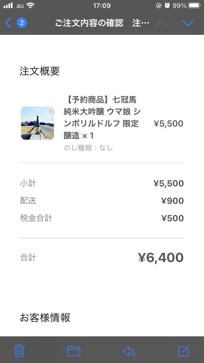The height and width of the screenshot is (363, 204).
Task: Move message using the folder icon
Action: pos(74,350)
